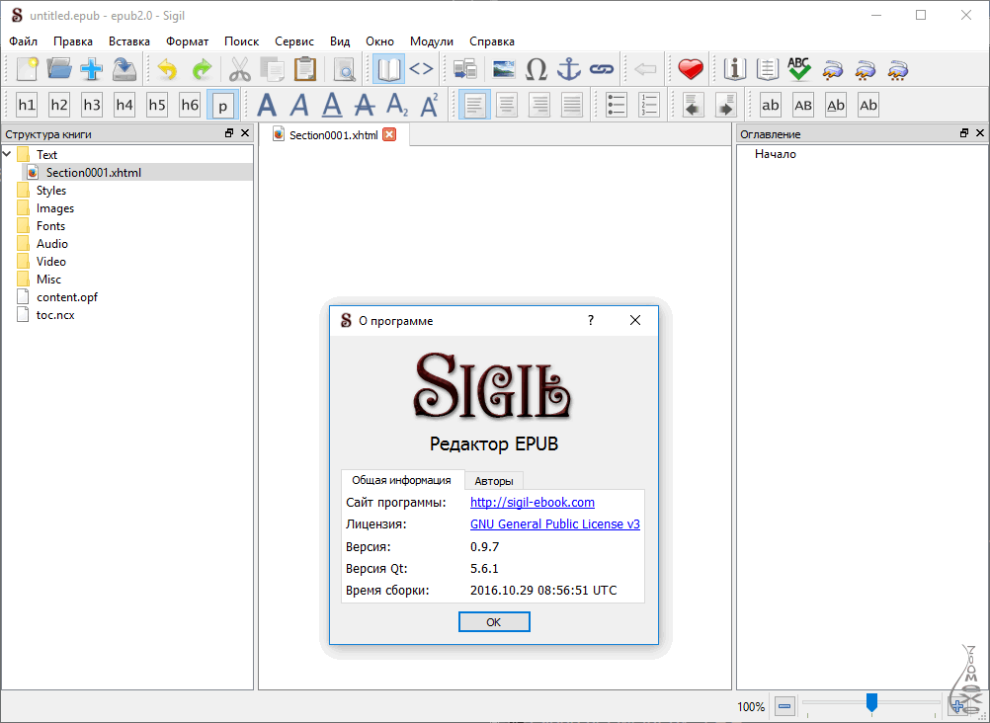Open the Правка menu
Screen dimensions: 990x723
(73, 41)
